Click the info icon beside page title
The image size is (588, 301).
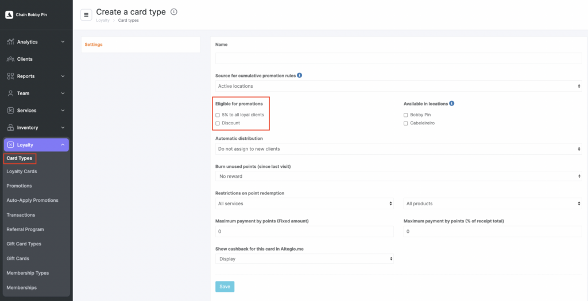[x=174, y=11]
